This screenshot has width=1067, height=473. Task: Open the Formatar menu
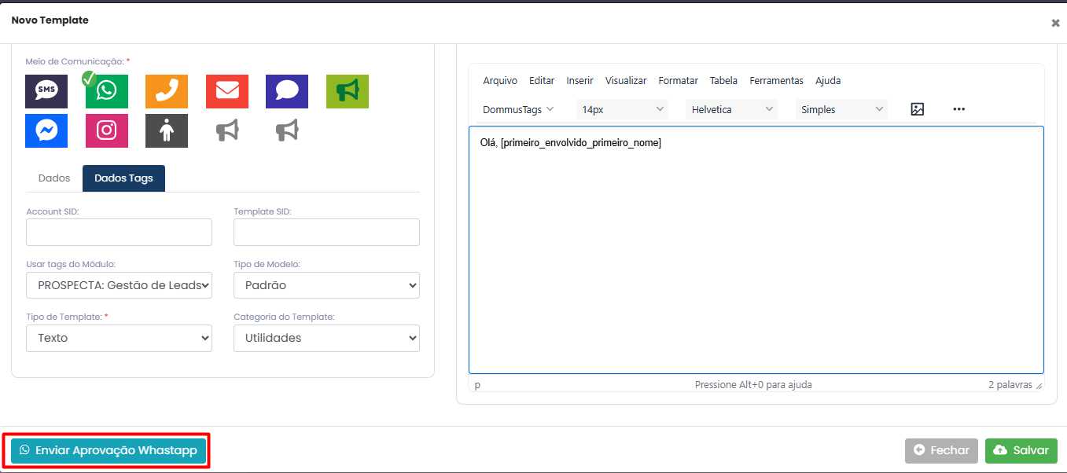[x=679, y=80]
